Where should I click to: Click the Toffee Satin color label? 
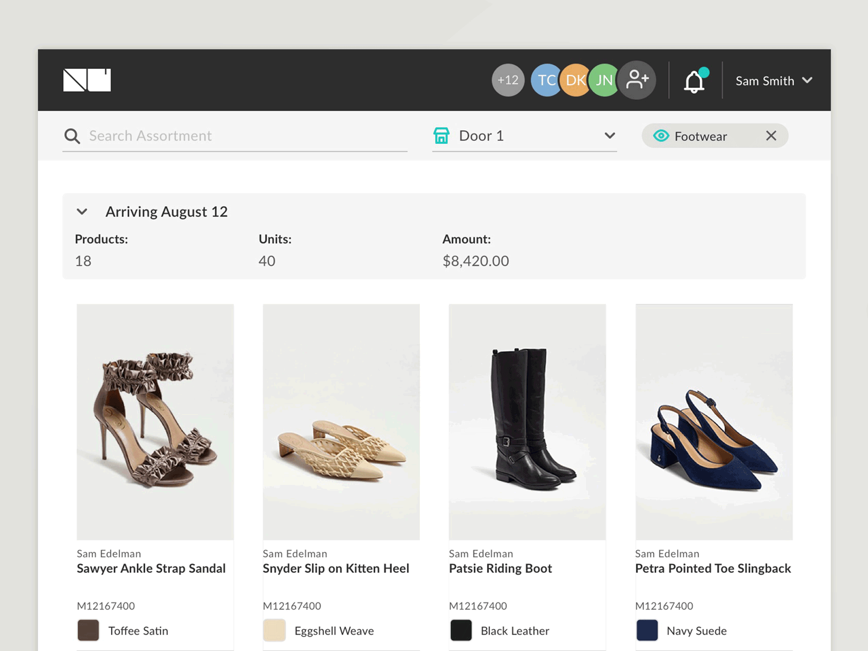point(138,631)
